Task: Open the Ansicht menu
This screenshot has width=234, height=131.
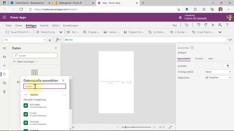Action: [x=44, y=25]
